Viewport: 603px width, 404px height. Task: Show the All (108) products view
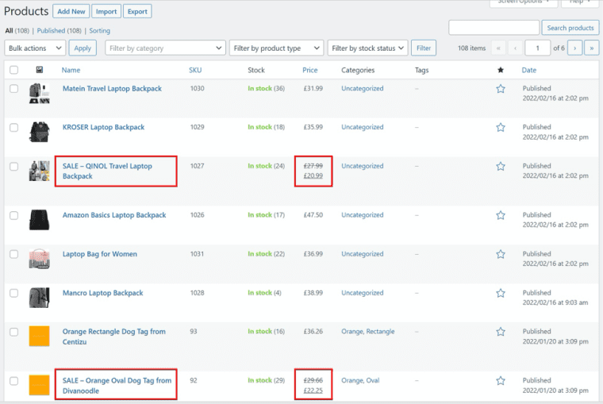click(17, 30)
